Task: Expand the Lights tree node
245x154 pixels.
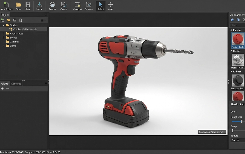Action: click(4, 46)
